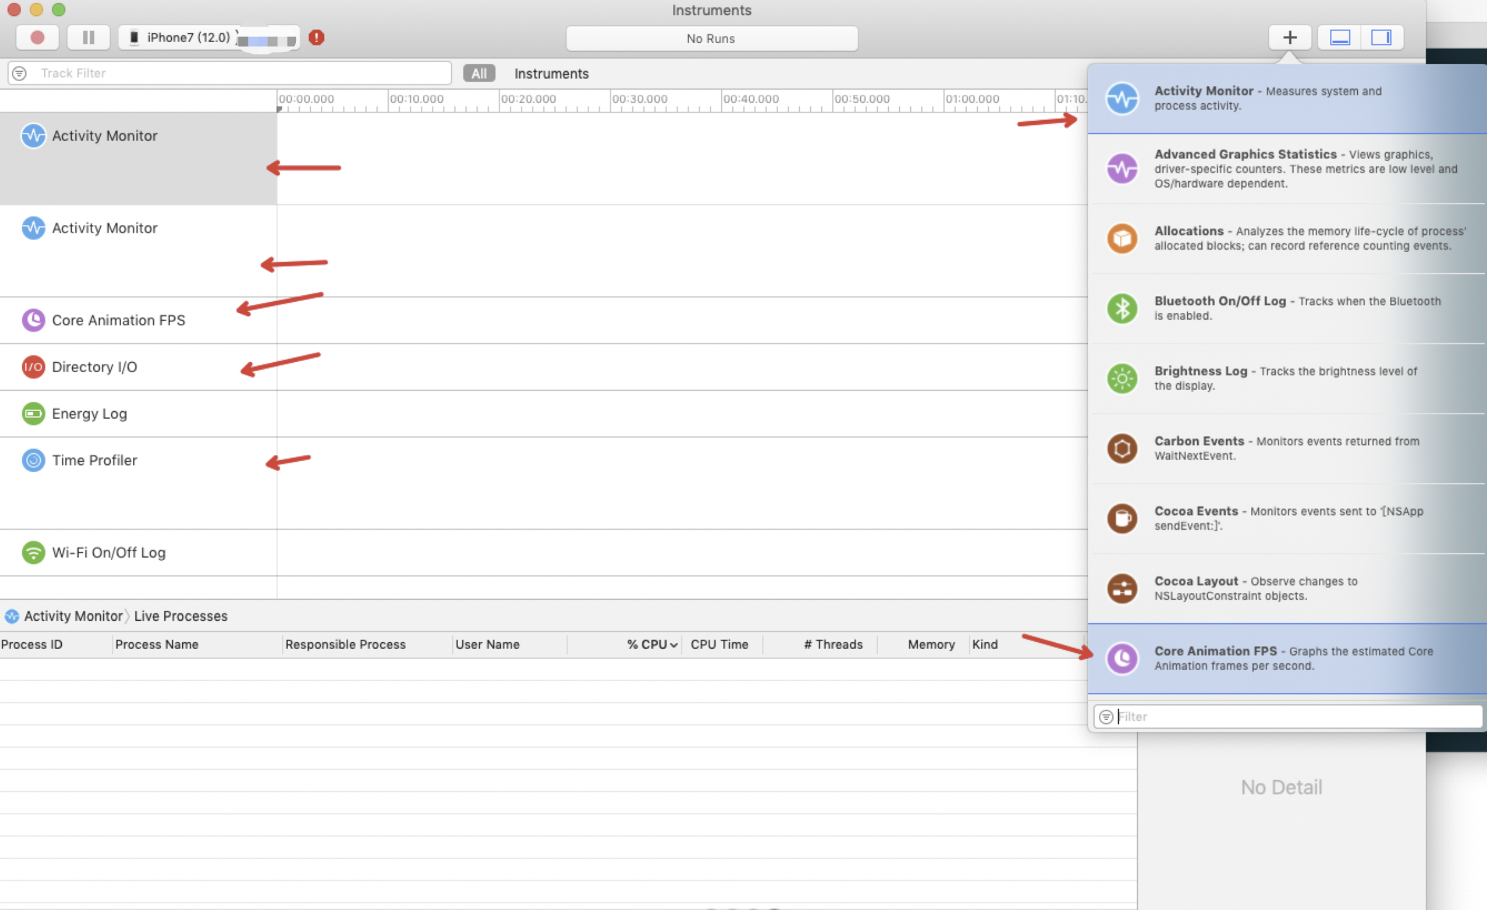
Task: Select the Core Animation FPS track
Action: pyautogui.click(x=118, y=320)
